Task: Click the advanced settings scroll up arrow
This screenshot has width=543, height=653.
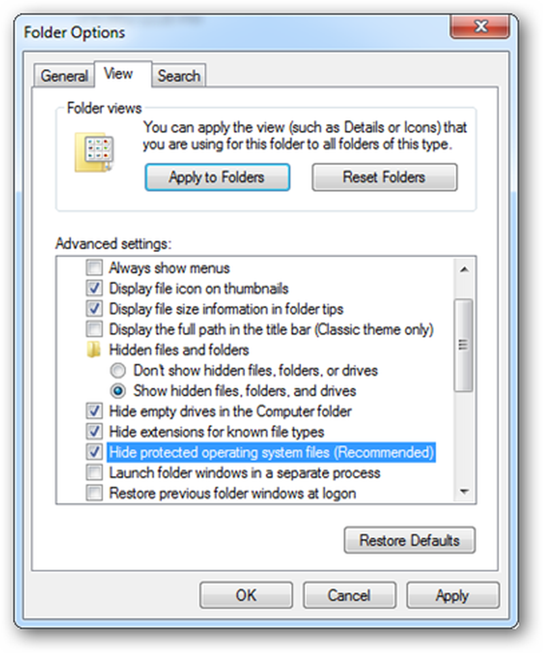Action: (464, 270)
